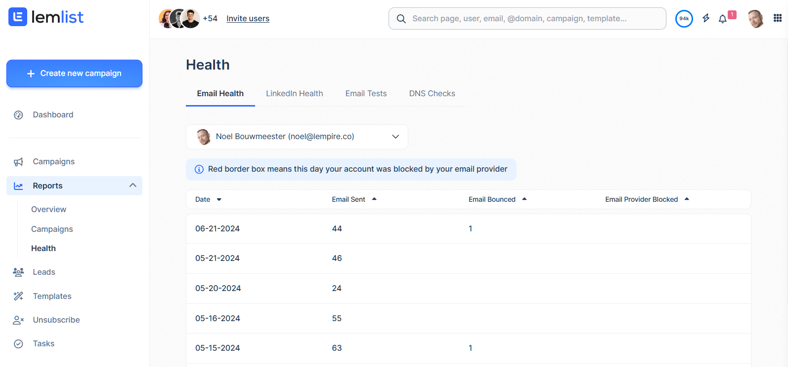
Task: Click the Dashboard gauge icon
Action: click(x=19, y=115)
